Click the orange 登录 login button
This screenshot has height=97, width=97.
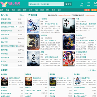(x=87, y=10)
